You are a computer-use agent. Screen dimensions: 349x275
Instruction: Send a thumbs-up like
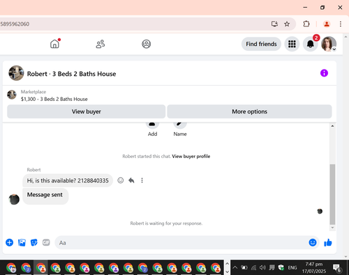(x=328, y=243)
